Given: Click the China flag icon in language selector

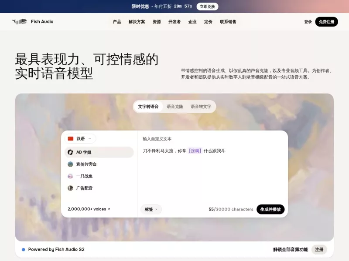Looking at the screenshot, I should [71, 138].
